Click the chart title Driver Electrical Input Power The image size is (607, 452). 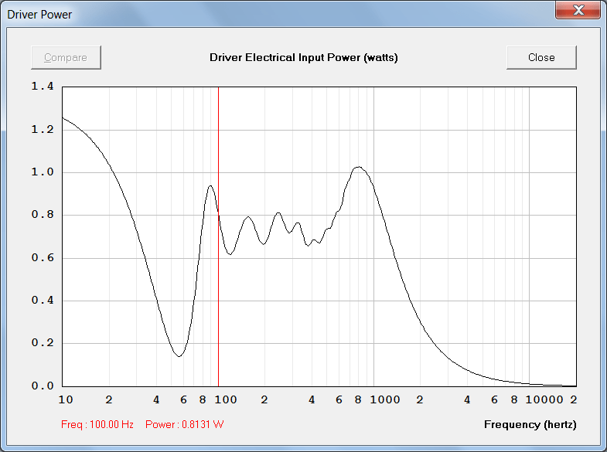tap(303, 58)
